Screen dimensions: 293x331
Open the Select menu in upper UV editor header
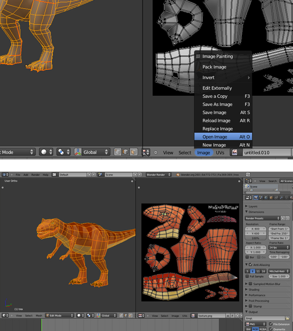[185, 153]
